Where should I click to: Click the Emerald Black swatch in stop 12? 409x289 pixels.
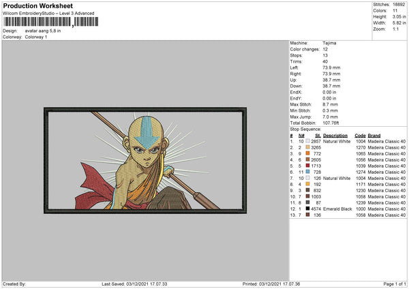tap(308, 209)
